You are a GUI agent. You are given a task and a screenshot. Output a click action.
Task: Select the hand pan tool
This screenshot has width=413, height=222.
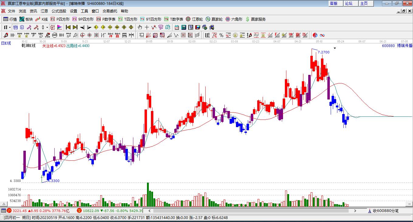pos(140,27)
